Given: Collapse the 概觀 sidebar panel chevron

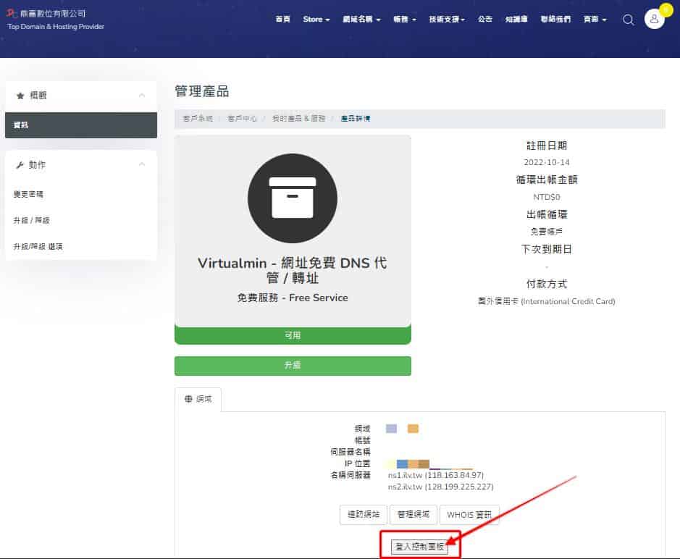Looking at the screenshot, I should 142,96.
